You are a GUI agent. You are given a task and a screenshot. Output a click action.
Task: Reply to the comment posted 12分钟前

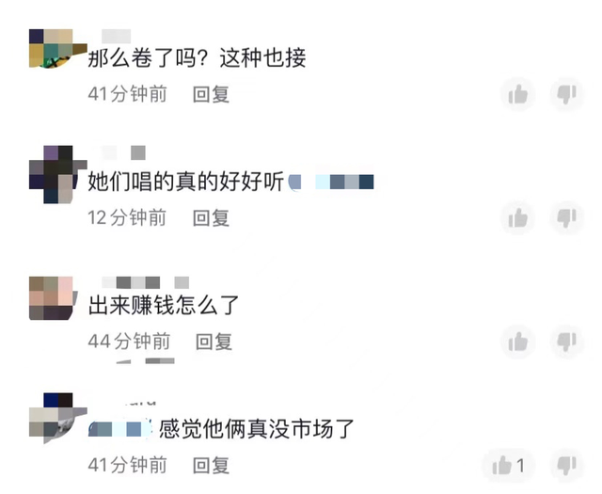coord(211,218)
